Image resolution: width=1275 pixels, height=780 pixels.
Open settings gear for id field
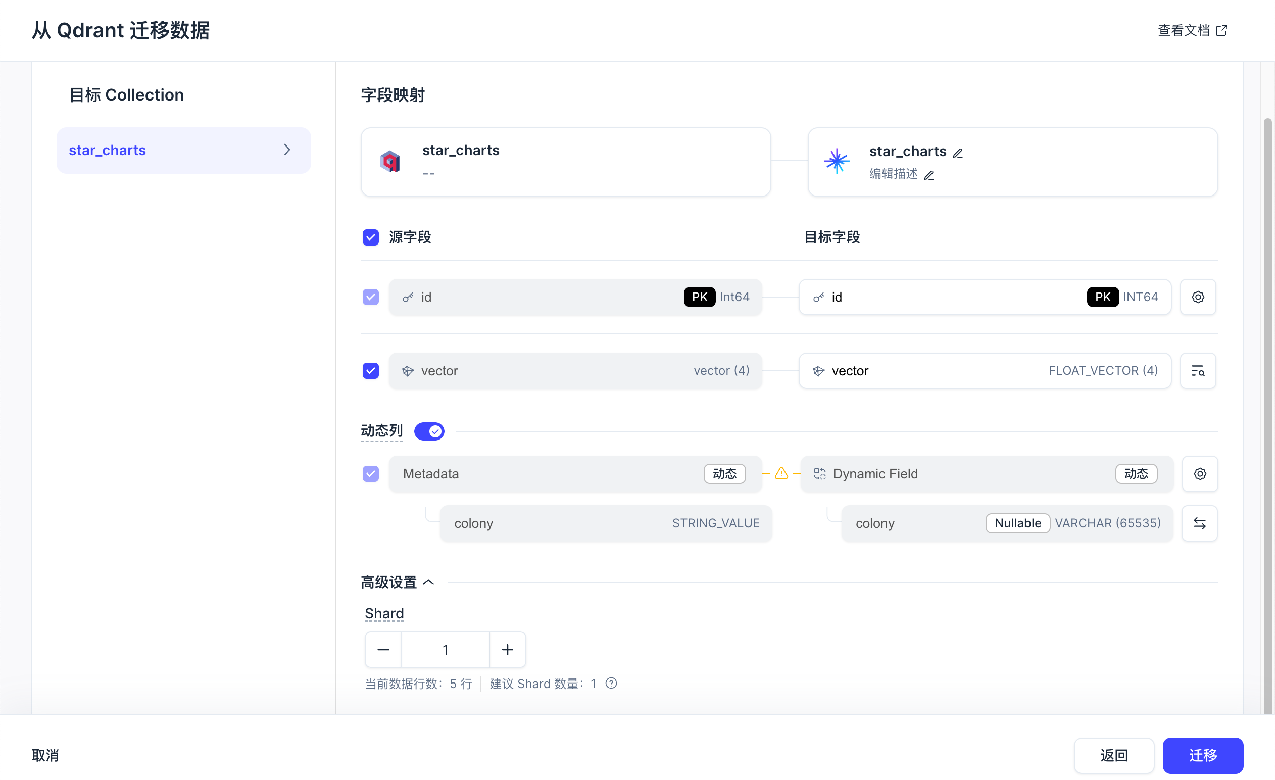click(x=1197, y=297)
